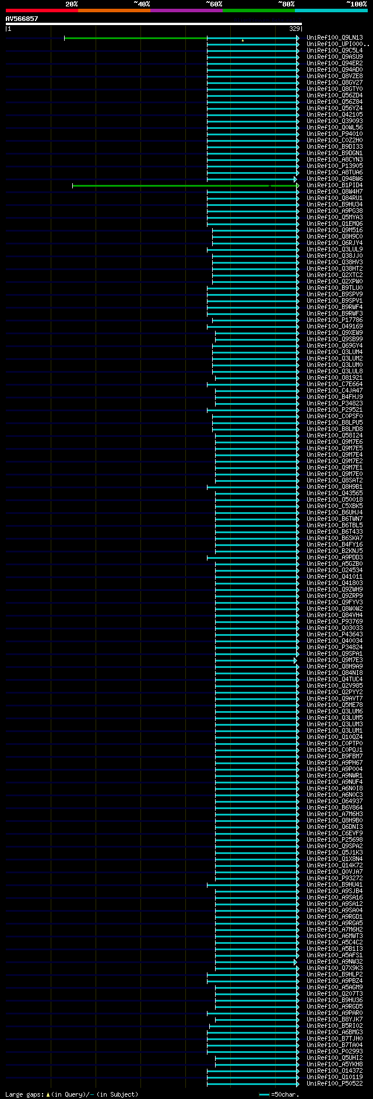The height and width of the screenshot is (1099, 373).
Task: Select hit label UniRef100_Q9M516
Action: tap(335, 230)
